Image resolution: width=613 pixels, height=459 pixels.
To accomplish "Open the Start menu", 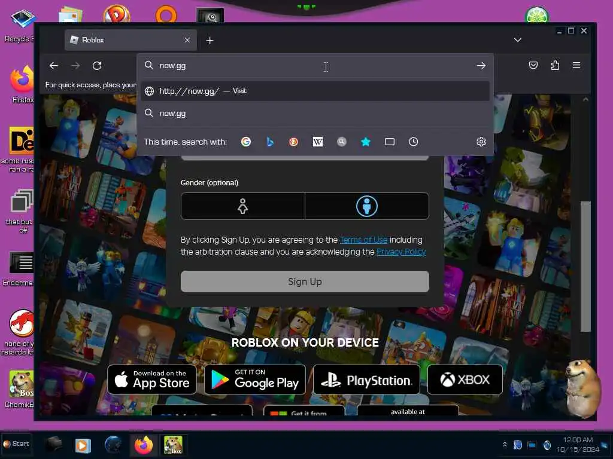I will (x=16, y=444).
